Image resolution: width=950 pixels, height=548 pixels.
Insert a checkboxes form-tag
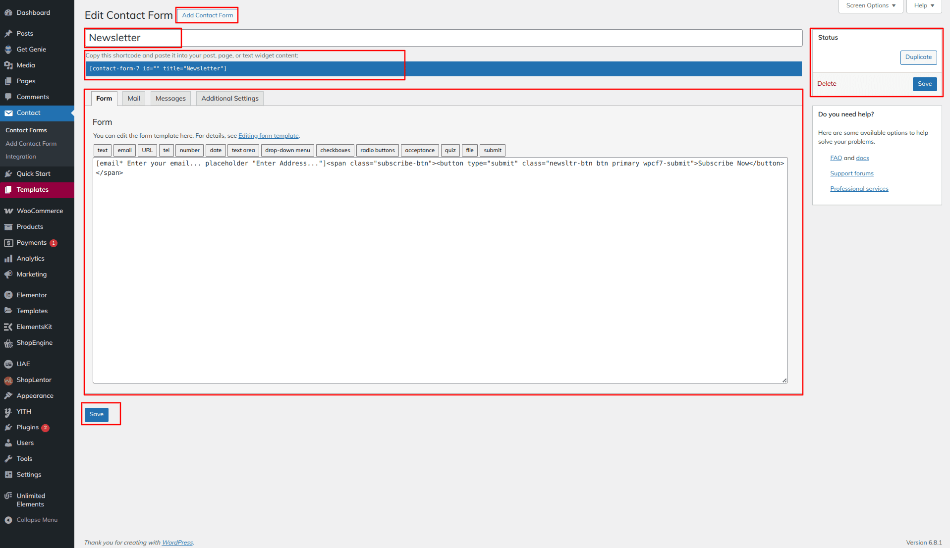[x=335, y=151]
